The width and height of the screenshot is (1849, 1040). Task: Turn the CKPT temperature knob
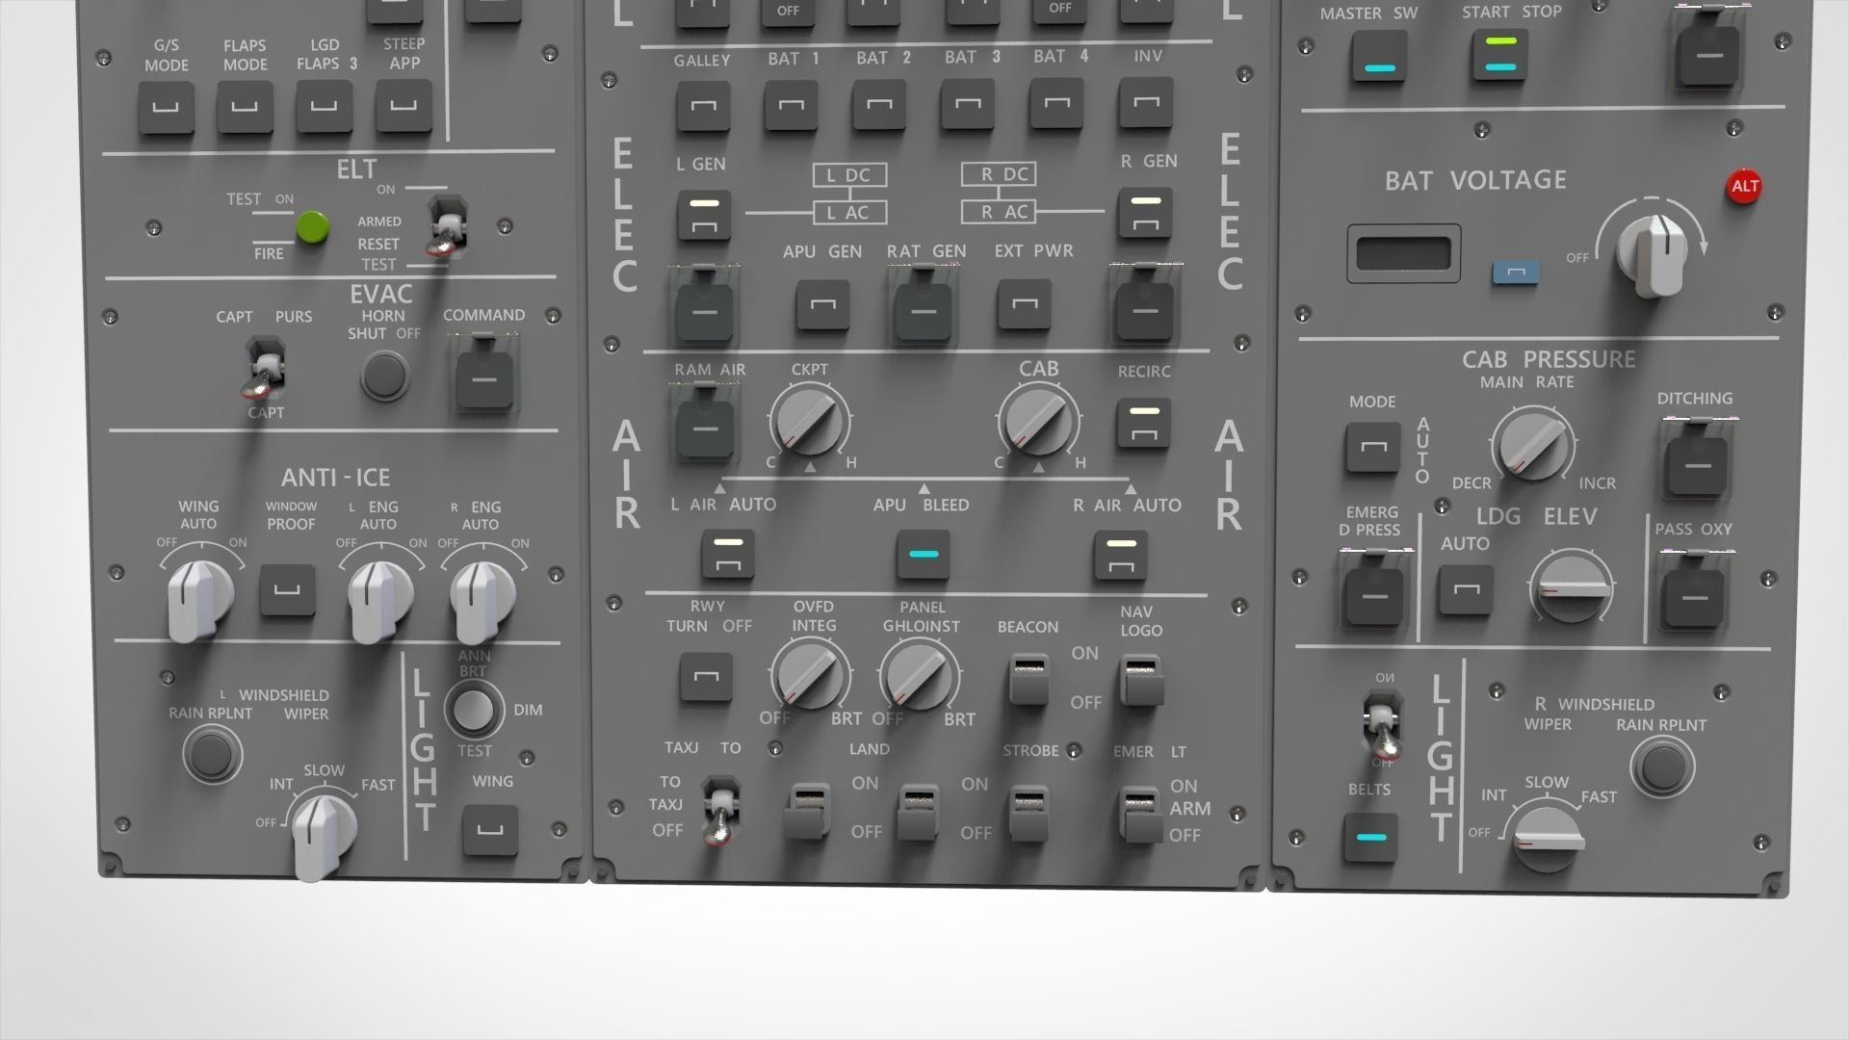click(x=809, y=421)
